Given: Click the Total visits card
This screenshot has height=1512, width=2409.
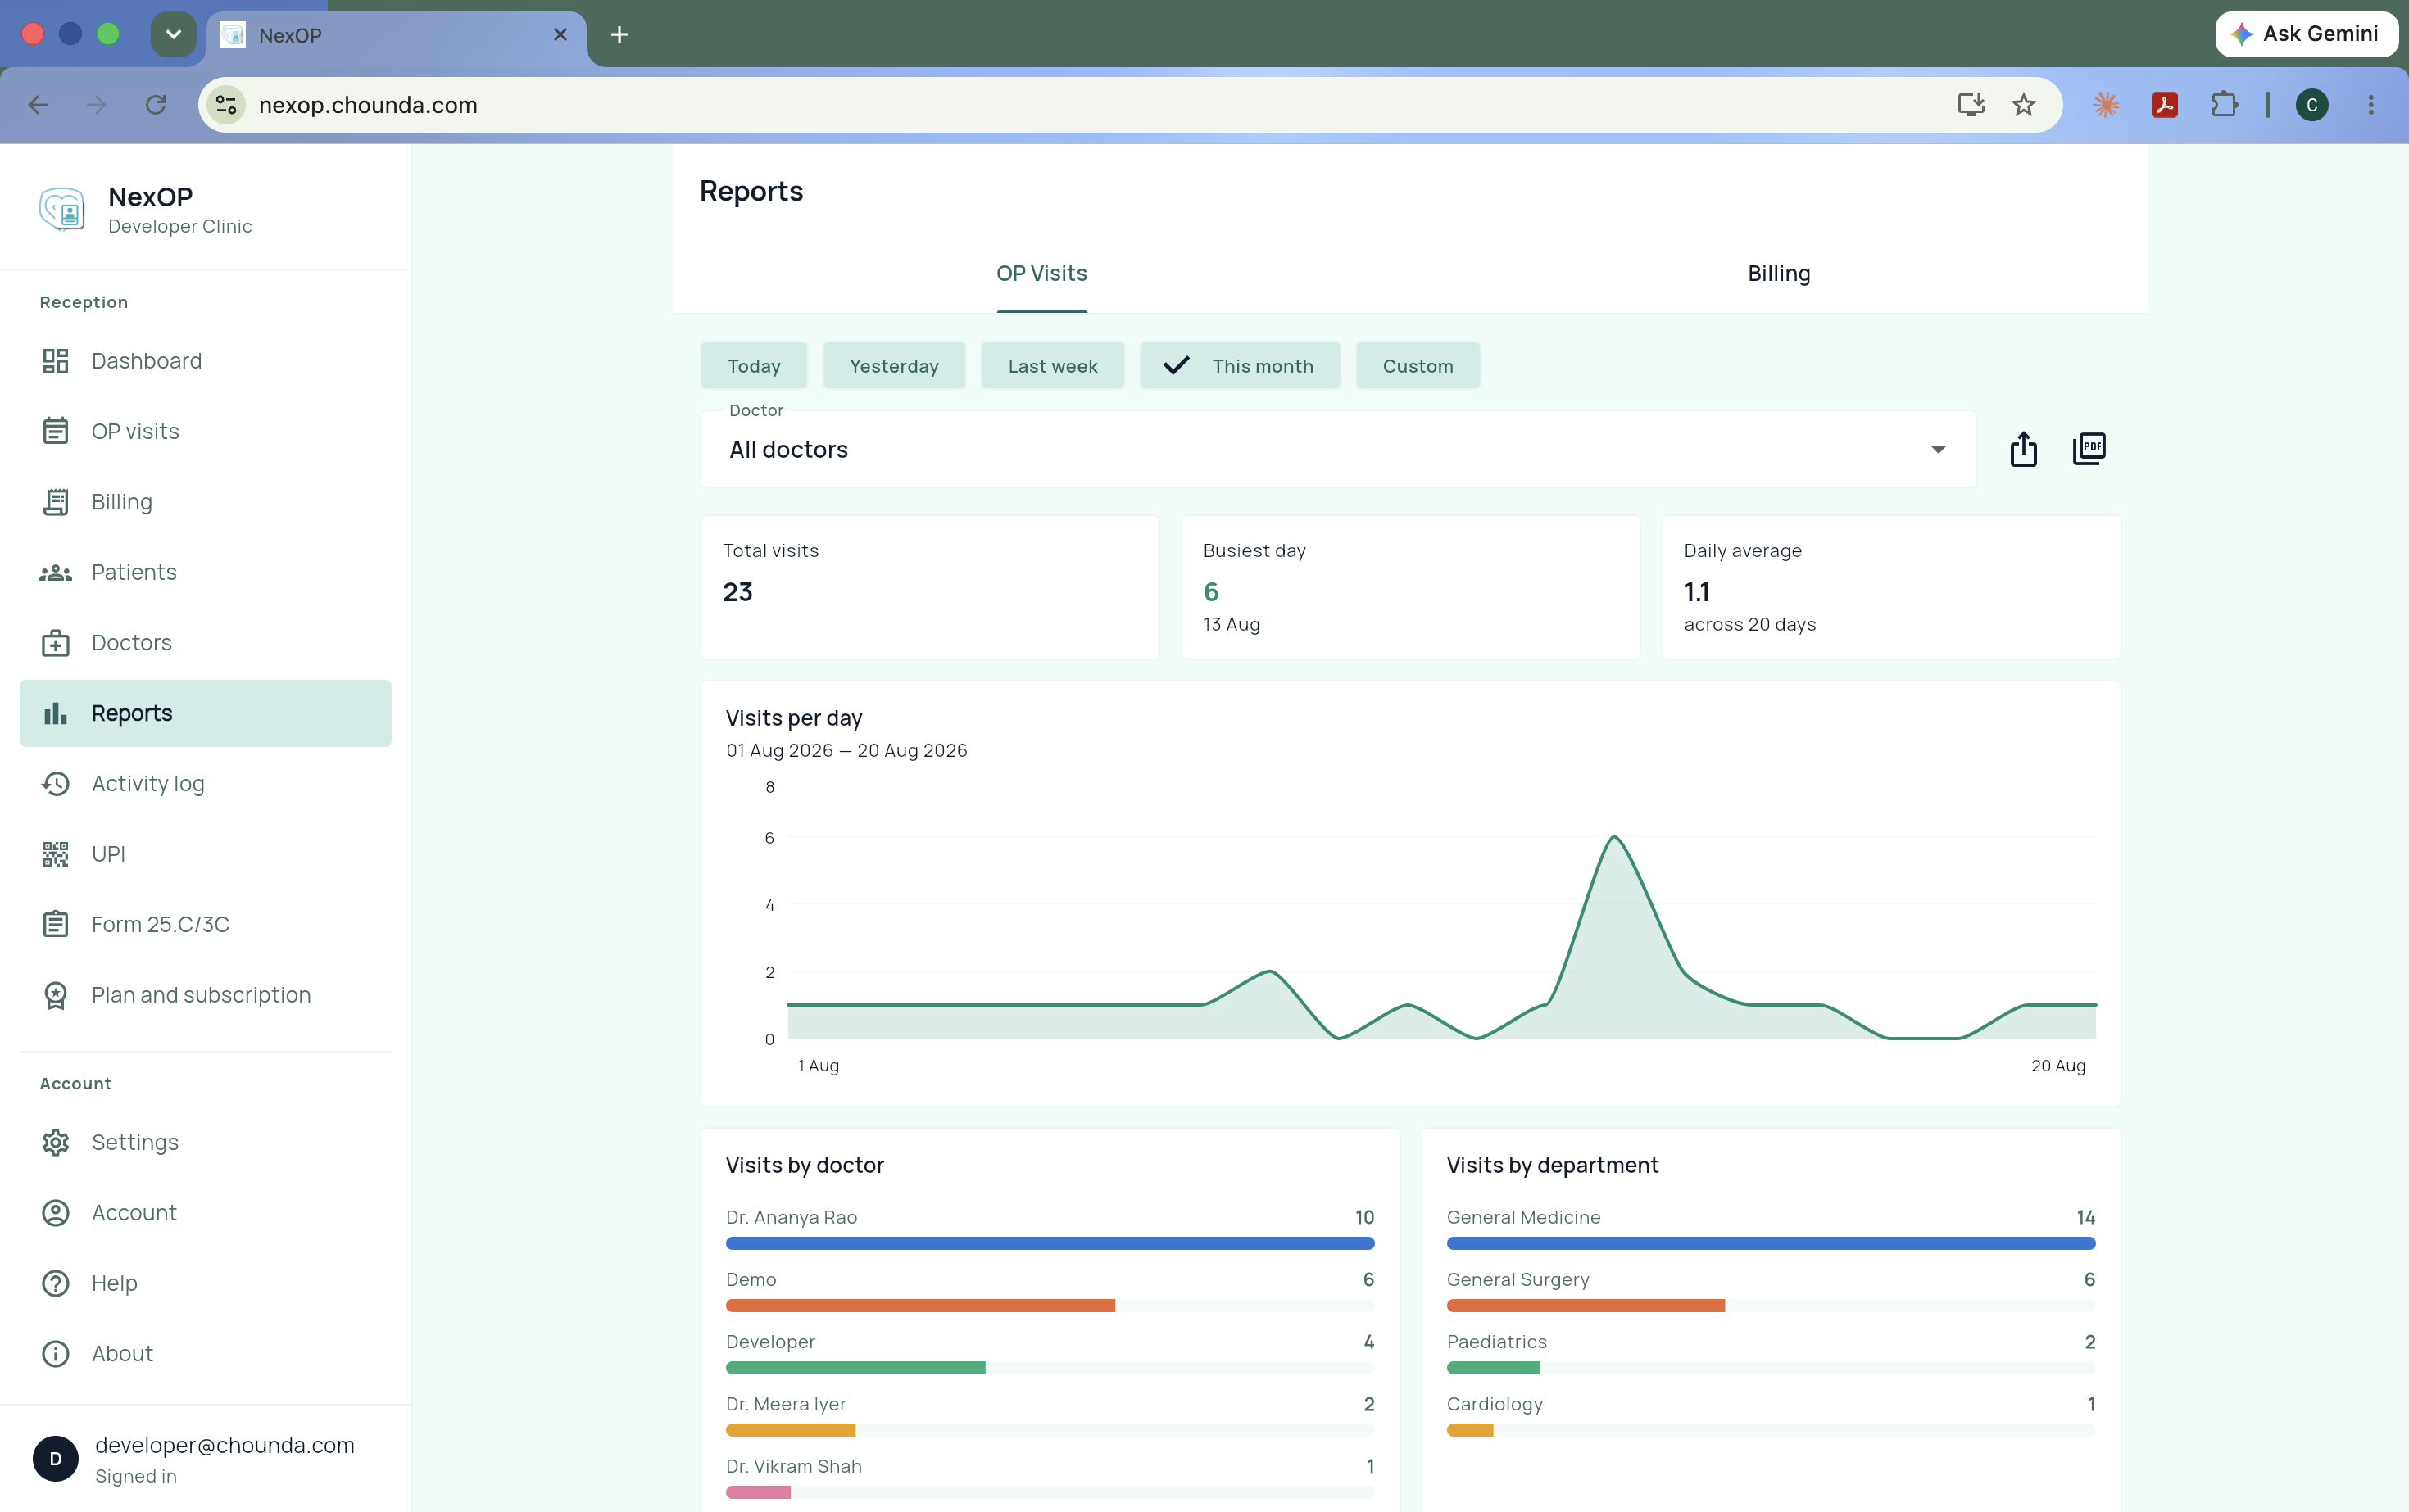Looking at the screenshot, I should point(929,587).
